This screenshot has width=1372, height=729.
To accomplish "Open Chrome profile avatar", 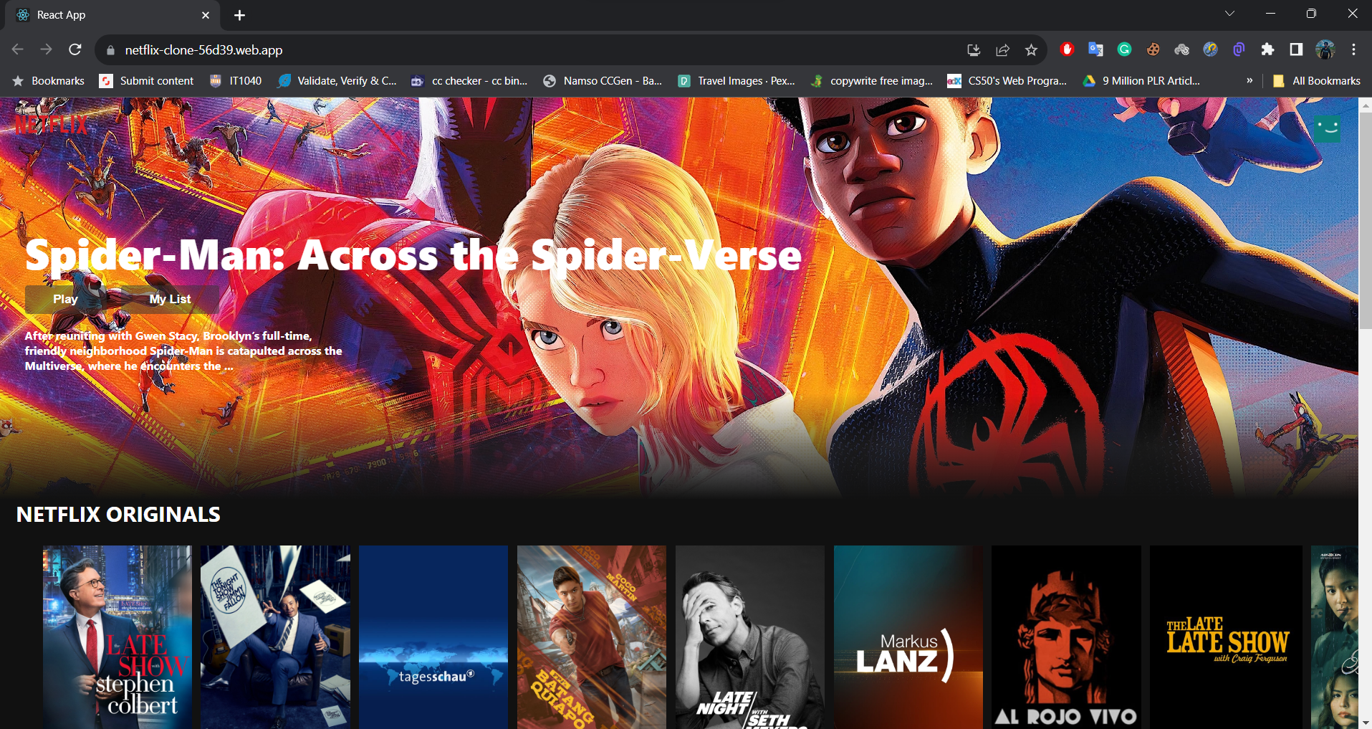I will [1325, 49].
